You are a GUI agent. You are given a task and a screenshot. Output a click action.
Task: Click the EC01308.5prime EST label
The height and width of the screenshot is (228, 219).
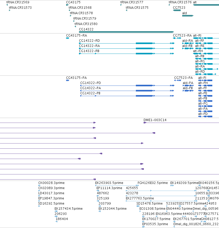(x=153, y=209)
